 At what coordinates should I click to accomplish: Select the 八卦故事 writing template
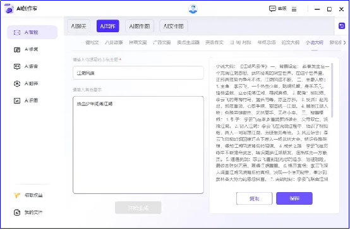coord(114,42)
